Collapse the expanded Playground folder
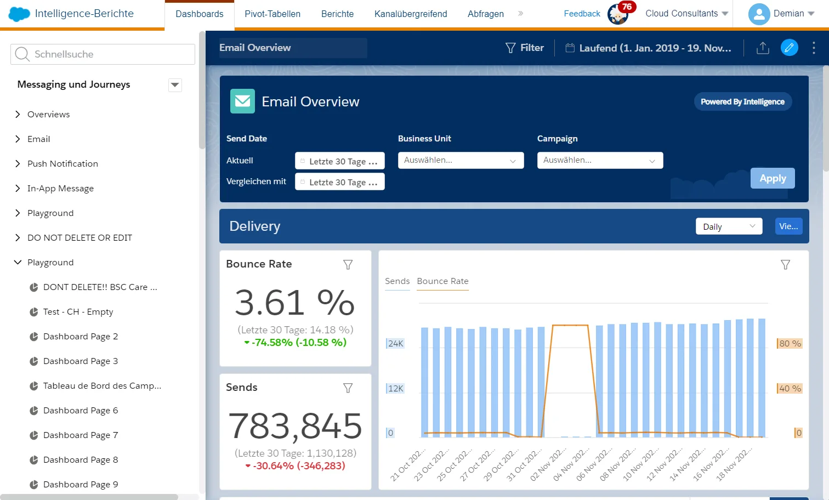The width and height of the screenshot is (829, 500). pos(18,263)
